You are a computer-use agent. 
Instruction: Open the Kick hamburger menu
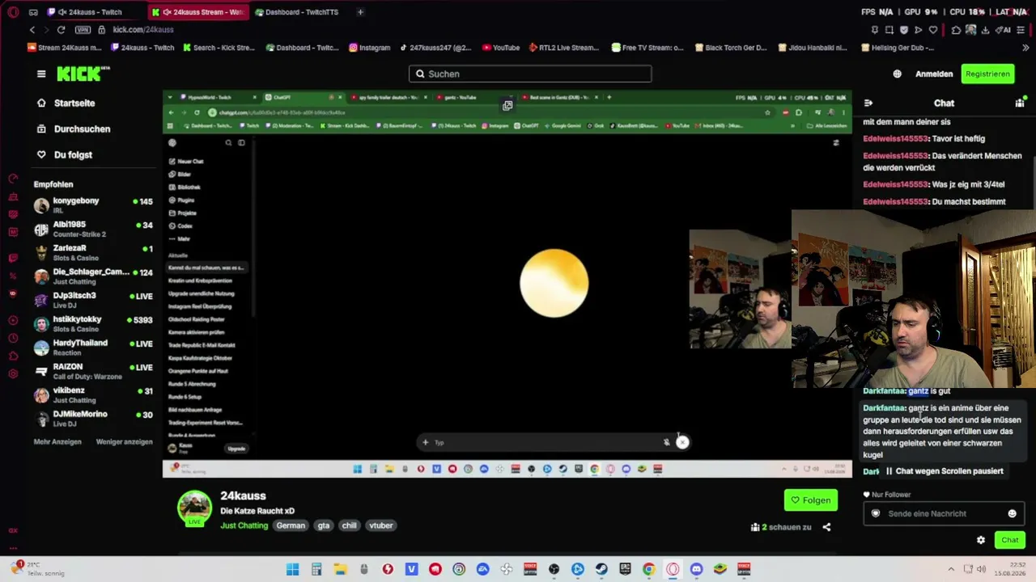[41, 74]
